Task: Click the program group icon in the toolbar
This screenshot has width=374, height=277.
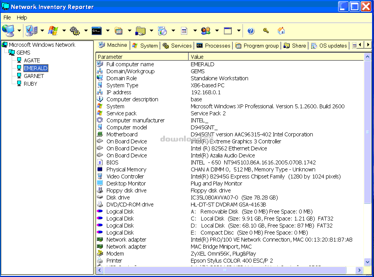Action: tap(119, 31)
